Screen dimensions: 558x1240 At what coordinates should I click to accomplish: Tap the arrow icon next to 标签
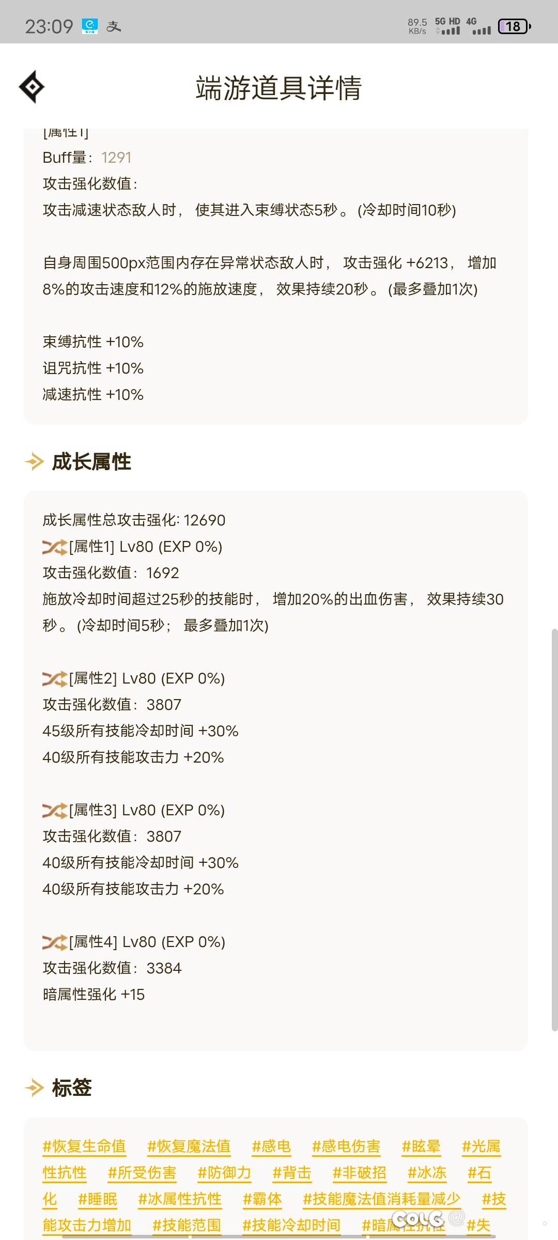34,1088
